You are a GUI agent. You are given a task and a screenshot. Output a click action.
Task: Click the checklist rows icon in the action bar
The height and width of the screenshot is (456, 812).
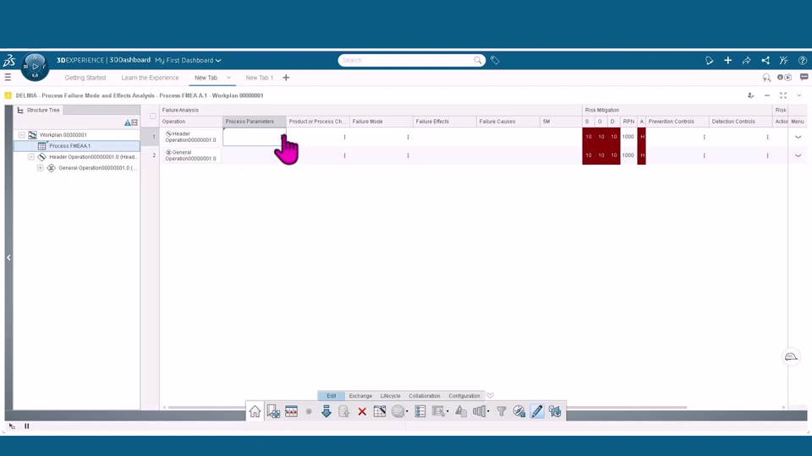coord(420,411)
